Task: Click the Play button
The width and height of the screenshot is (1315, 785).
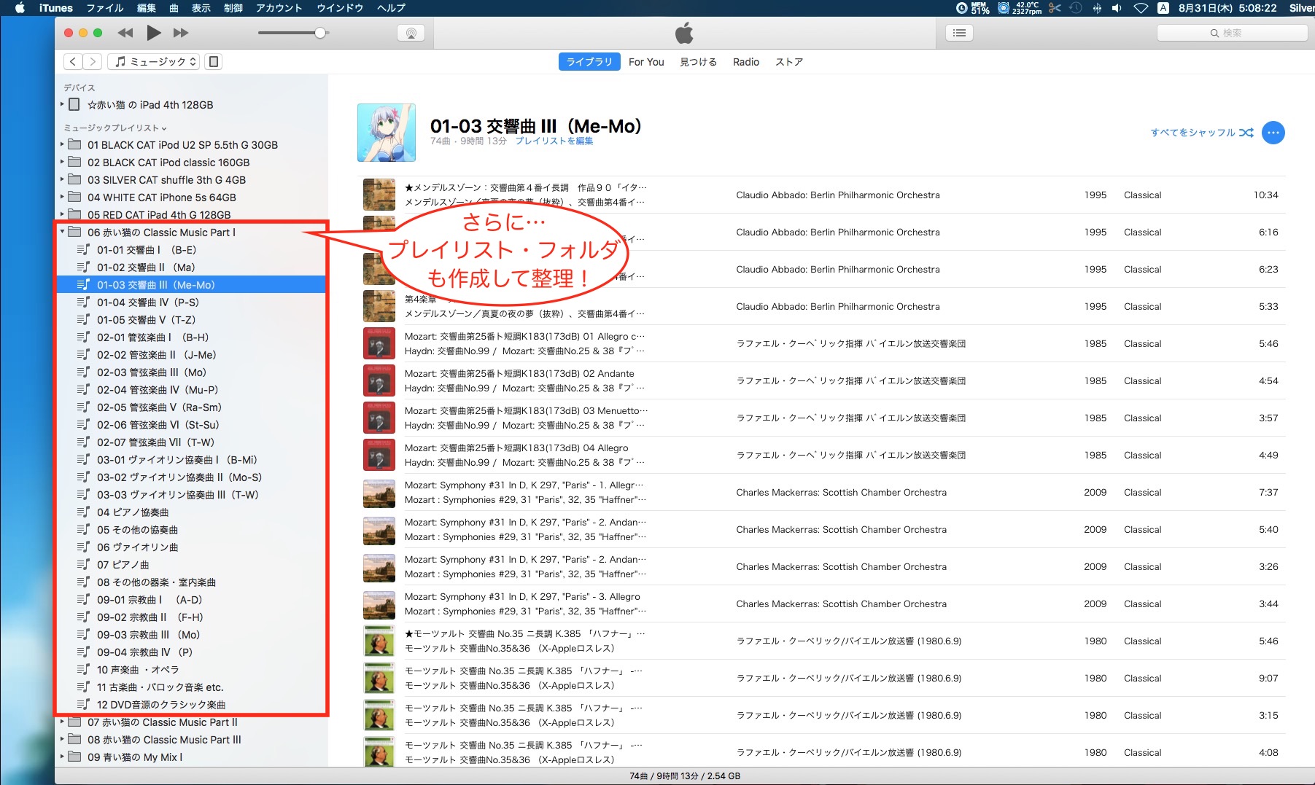Action: coord(154,33)
